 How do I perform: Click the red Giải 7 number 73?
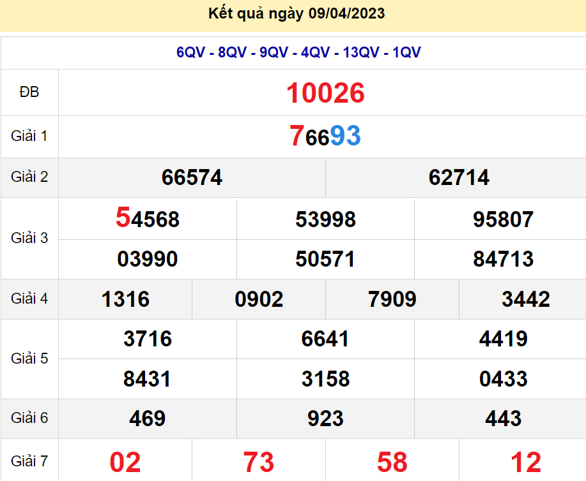pos(259,462)
